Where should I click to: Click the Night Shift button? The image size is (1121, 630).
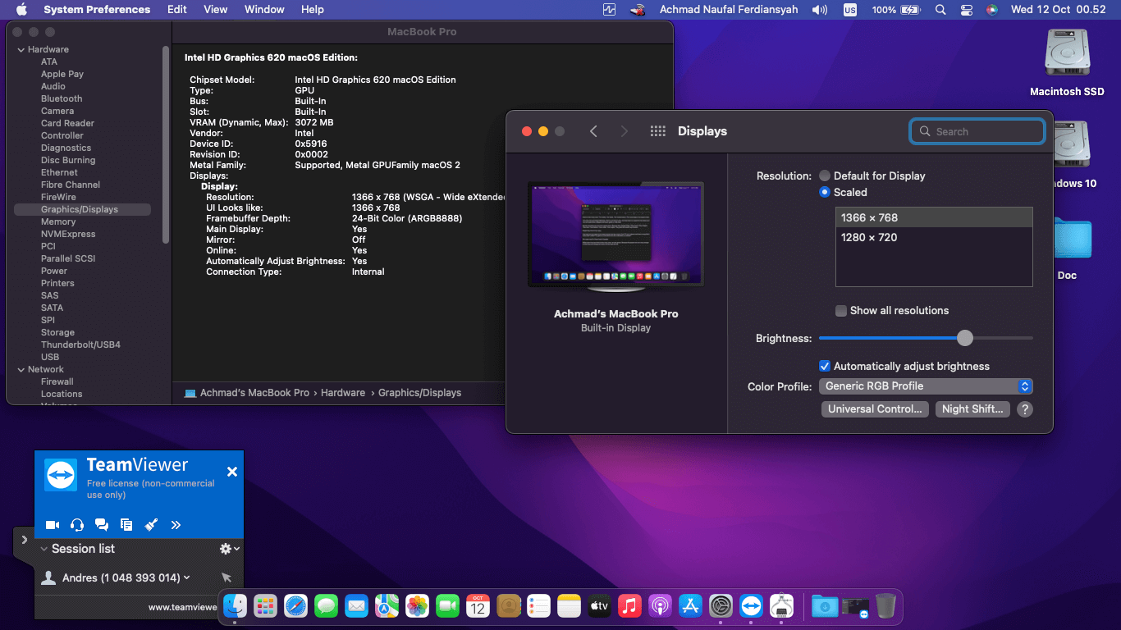[x=972, y=409]
